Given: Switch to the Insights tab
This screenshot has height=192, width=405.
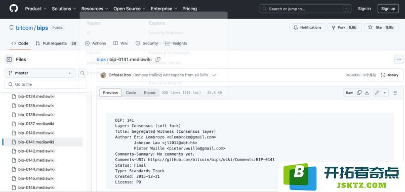Looking at the screenshot, I should coord(176,43).
